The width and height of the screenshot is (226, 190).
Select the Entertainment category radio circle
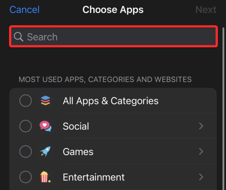tap(25, 177)
